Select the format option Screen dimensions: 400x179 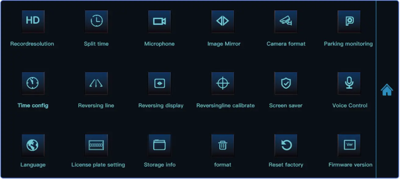tap(223, 145)
